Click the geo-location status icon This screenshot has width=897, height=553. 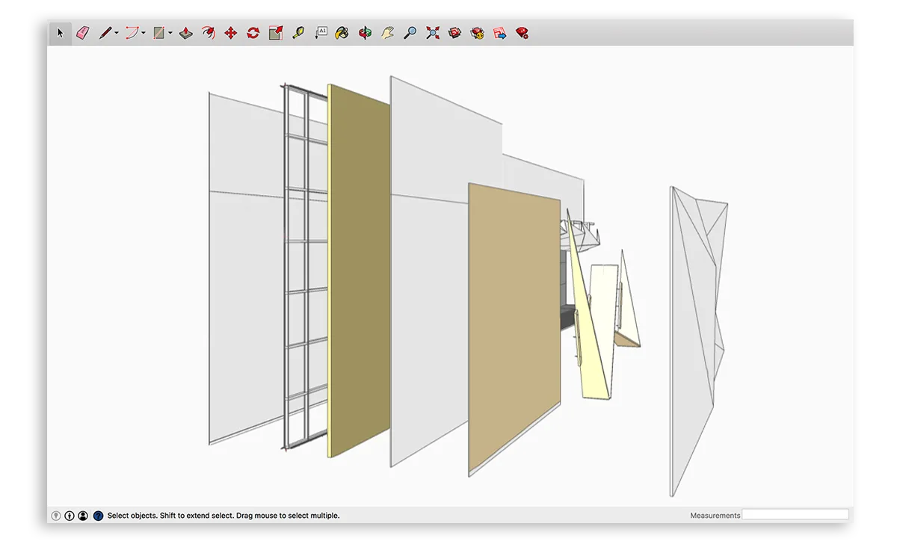coord(56,516)
